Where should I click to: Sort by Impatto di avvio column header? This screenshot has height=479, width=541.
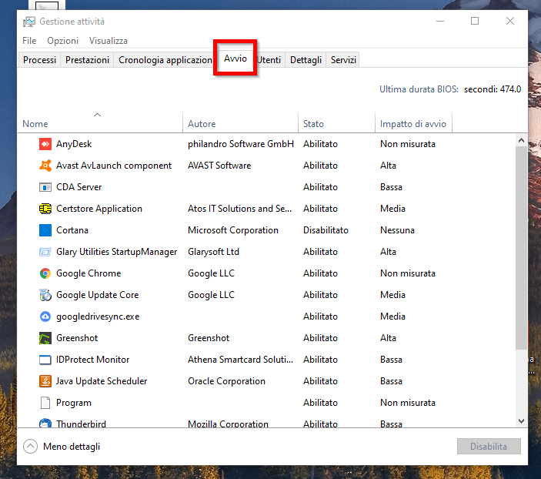click(x=413, y=122)
